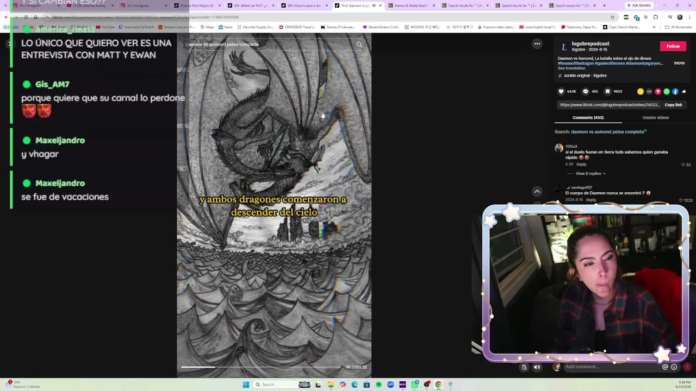Reply to the santiago007 comment
Screen dimensions: 696x391
(591, 200)
